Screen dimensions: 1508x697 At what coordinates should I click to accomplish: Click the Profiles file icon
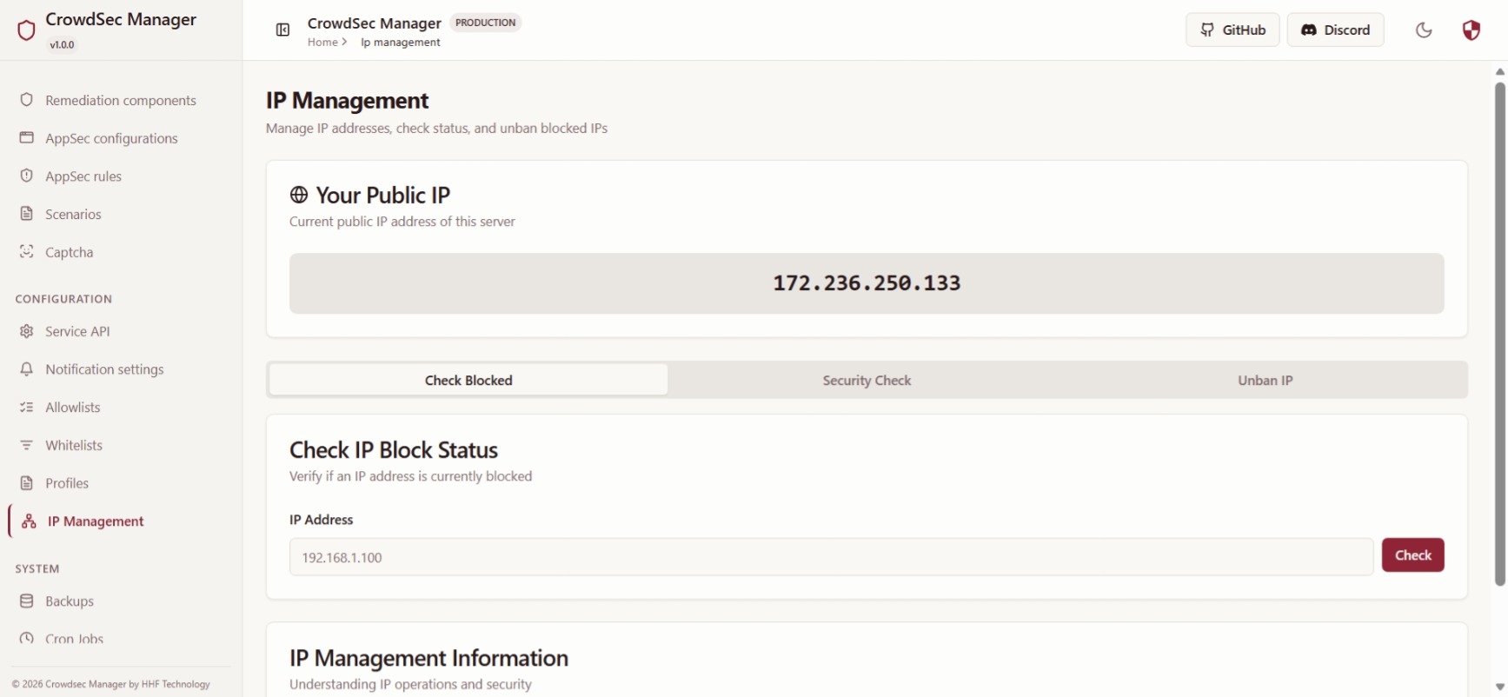point(27,483)
